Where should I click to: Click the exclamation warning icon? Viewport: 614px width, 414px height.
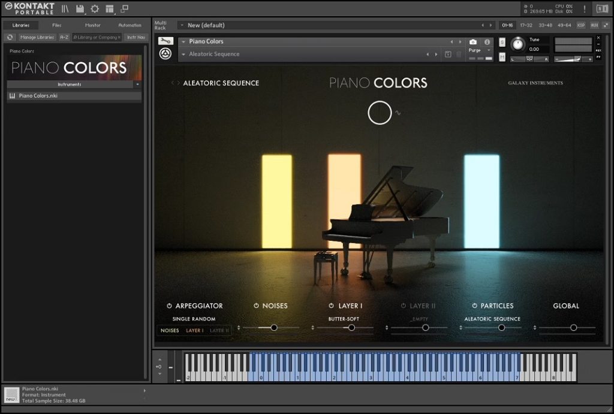pyautogui.click(x=585, y=9)
